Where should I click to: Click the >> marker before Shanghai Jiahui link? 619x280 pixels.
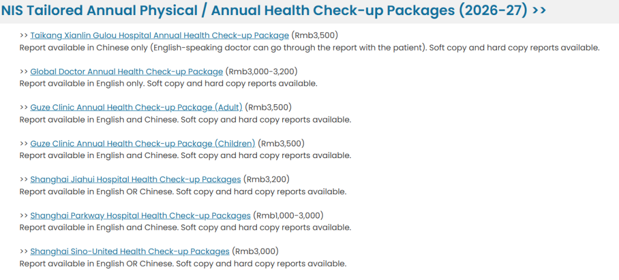[24, 179]
